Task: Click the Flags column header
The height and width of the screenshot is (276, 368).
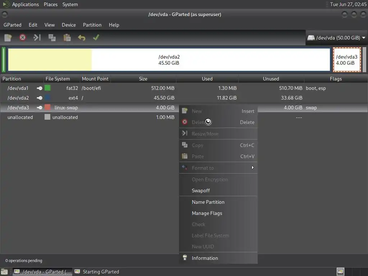Action: pos(336,79)
